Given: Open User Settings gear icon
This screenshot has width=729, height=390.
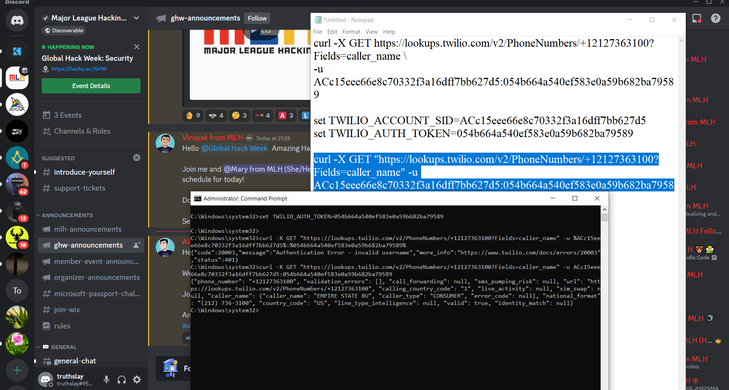Looking at the screenshot, I should click(x=137, y=379).
